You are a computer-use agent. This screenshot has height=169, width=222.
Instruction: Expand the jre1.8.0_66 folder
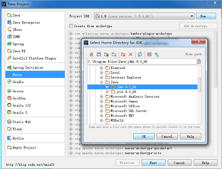[107, 92]
